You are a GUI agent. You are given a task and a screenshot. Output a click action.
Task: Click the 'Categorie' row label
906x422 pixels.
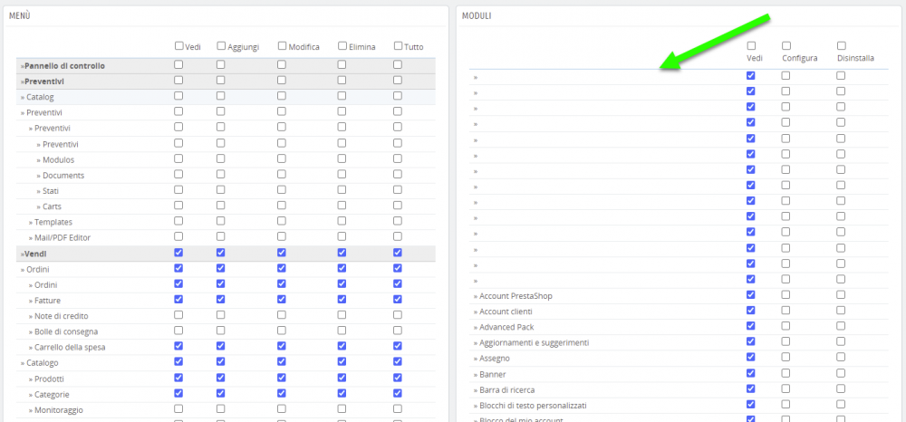pyautogui.click(x=52, y=394)
